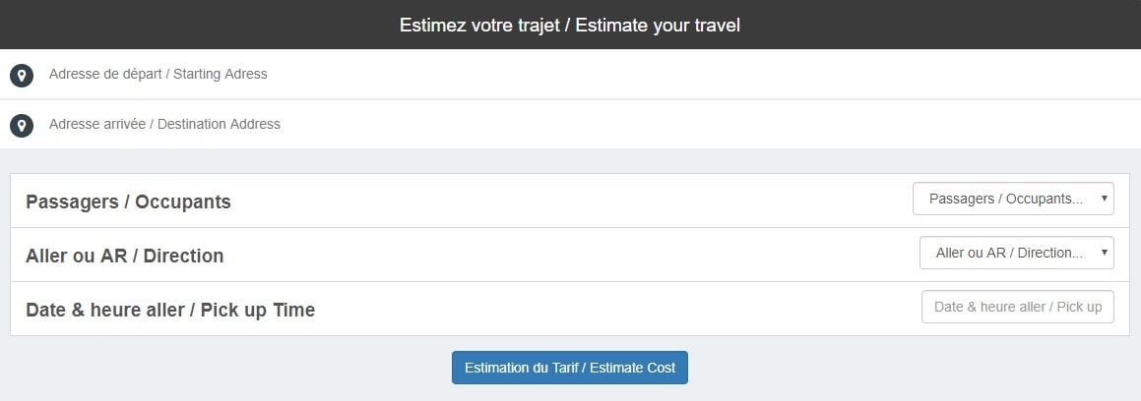Click the destination address map pin icon

[22, 126]
